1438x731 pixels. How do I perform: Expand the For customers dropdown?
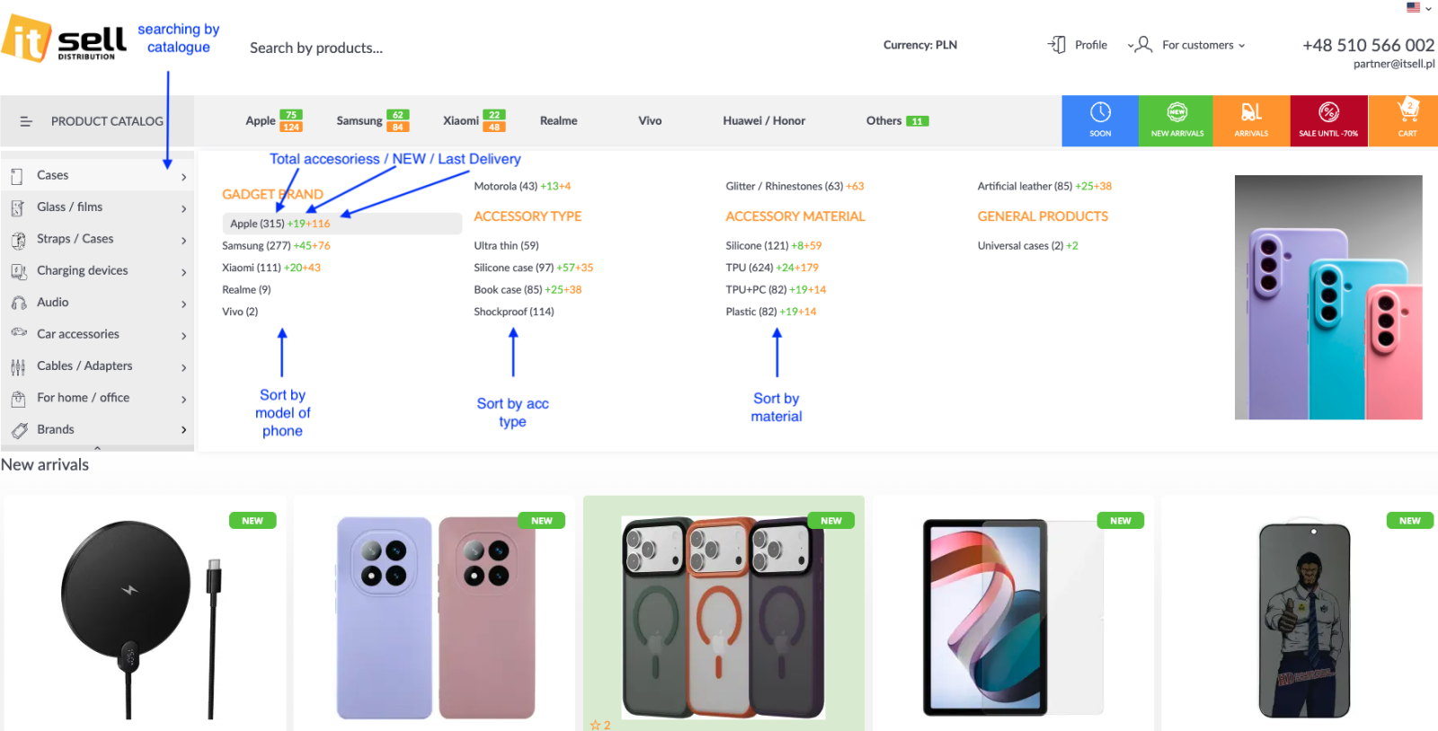[1203, 45]
